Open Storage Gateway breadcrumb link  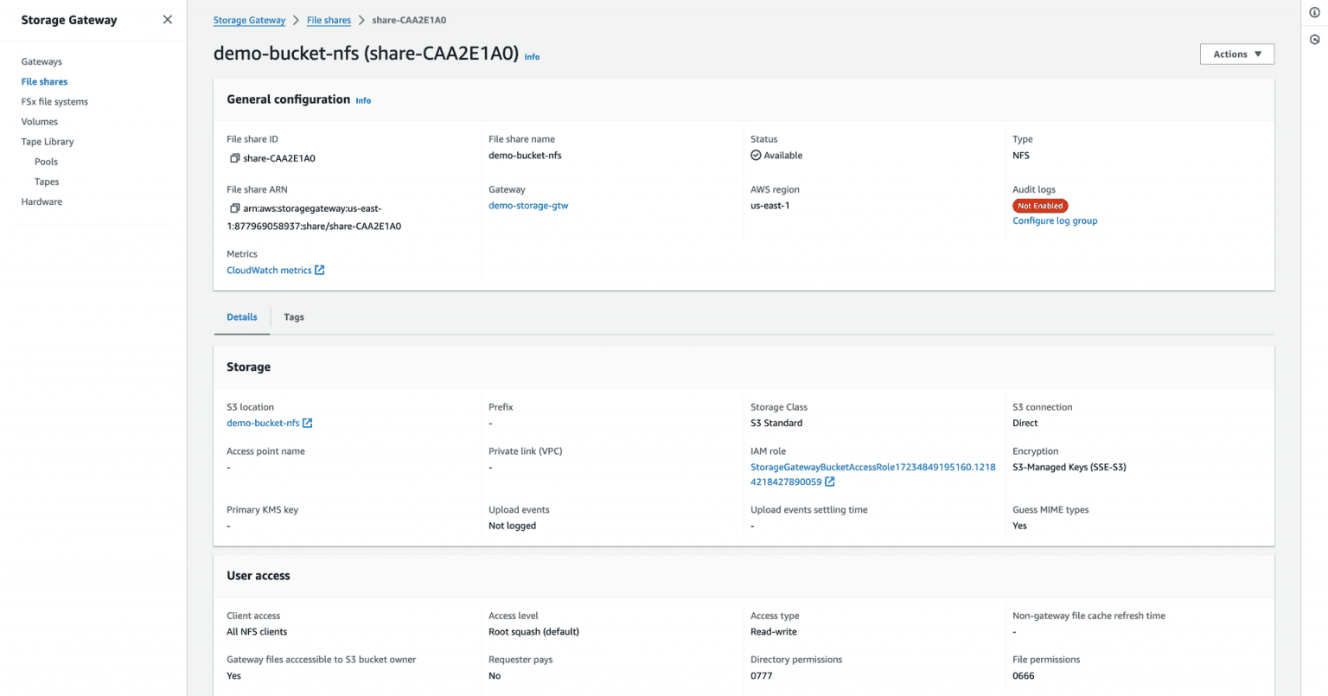click(x=249, y=19)
